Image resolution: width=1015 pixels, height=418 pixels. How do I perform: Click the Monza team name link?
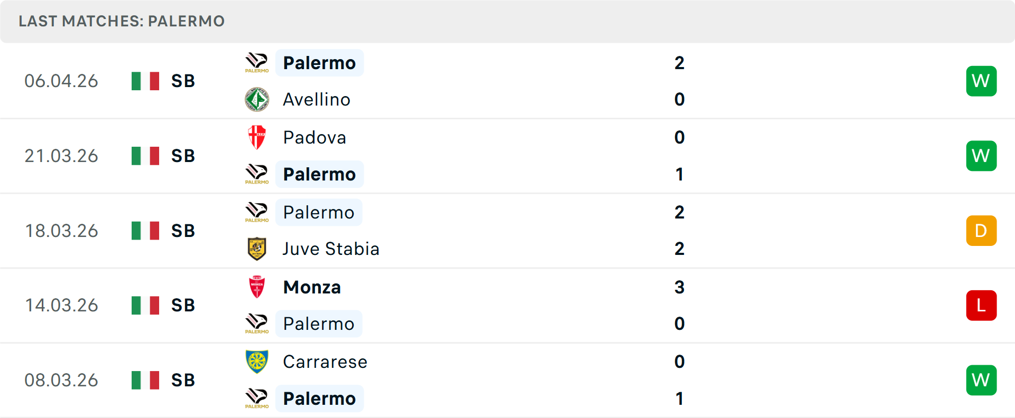(312, 287)
